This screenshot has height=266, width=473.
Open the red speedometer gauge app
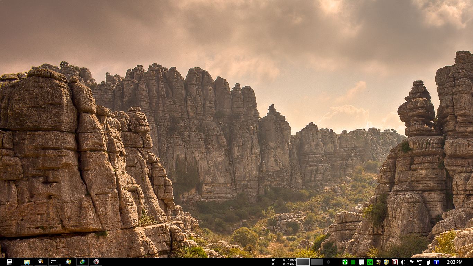click(96, 262)
